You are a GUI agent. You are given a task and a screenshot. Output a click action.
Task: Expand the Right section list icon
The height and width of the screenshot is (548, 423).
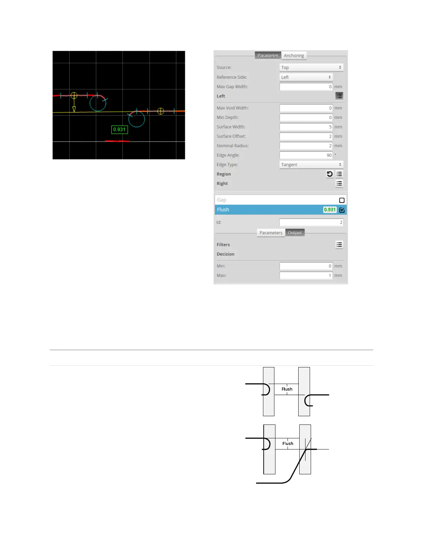[339, 183]
